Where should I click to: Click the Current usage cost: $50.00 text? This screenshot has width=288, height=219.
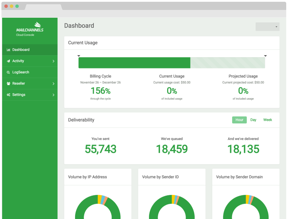(172, 83)
